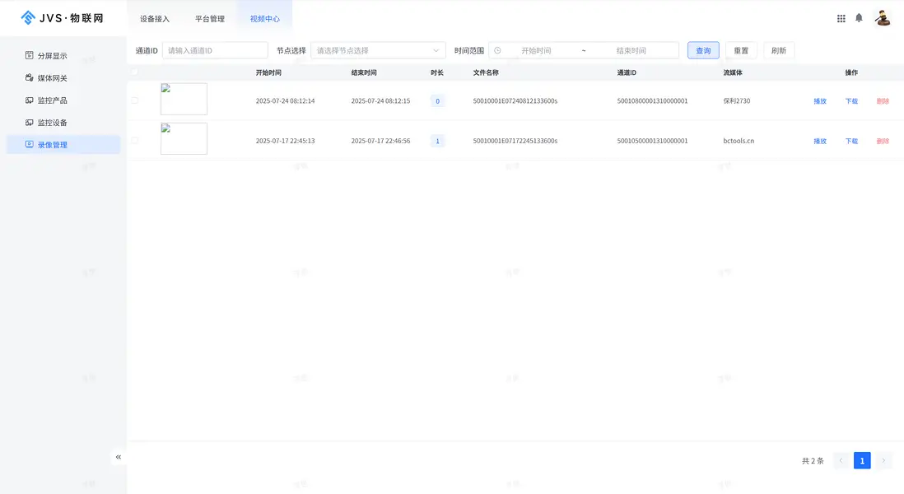
Task: Click the 开始时间 column header
Action: (268, 72)
